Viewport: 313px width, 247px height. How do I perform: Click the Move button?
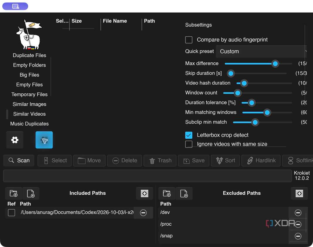[89, 160]
